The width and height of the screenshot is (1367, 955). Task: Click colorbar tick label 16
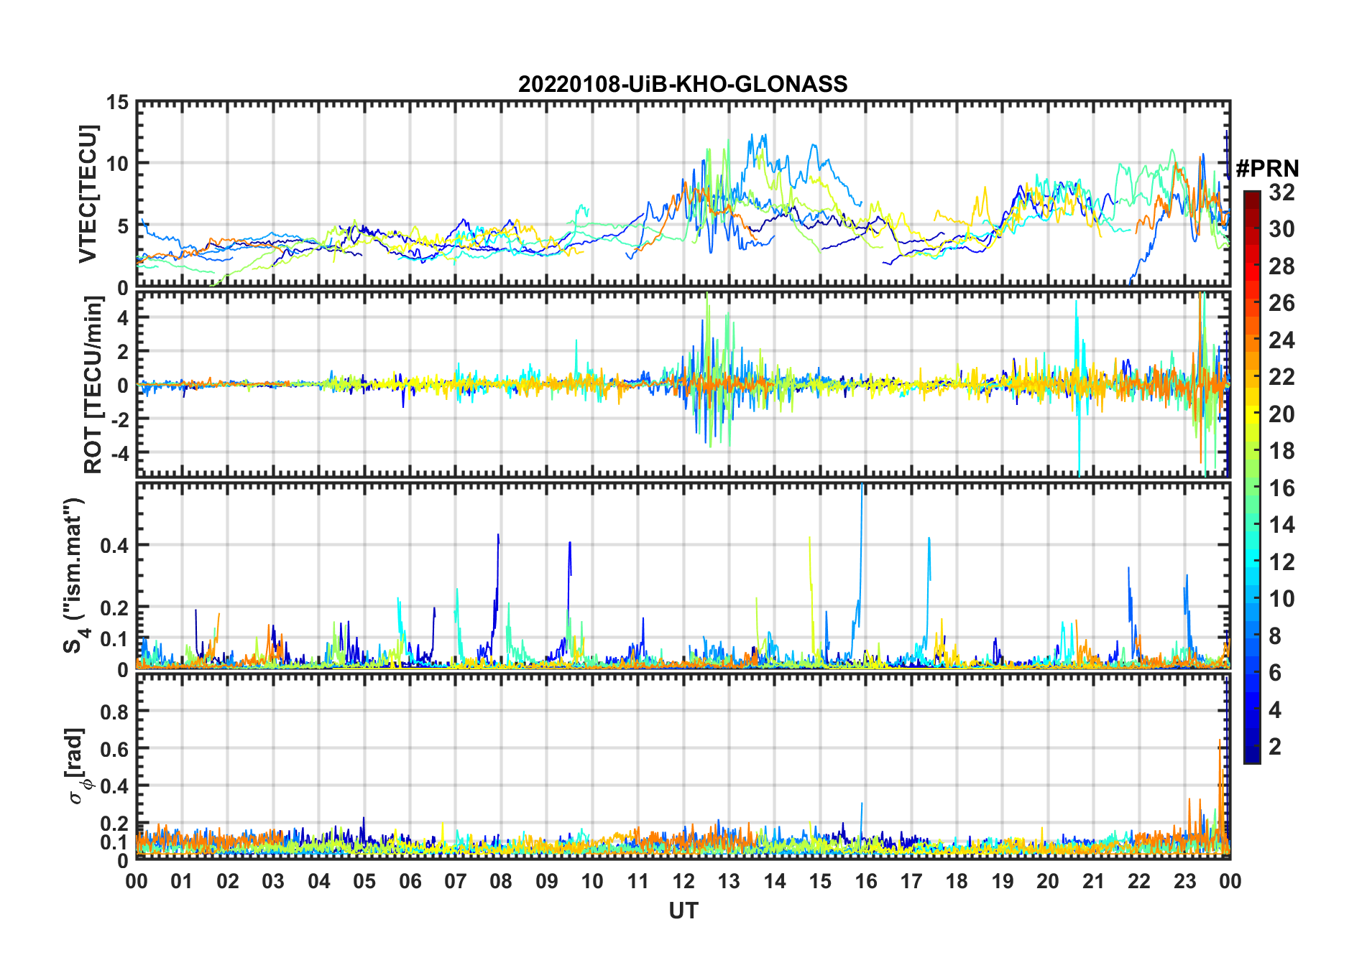pyautogui.click(x=1281, y=488)
